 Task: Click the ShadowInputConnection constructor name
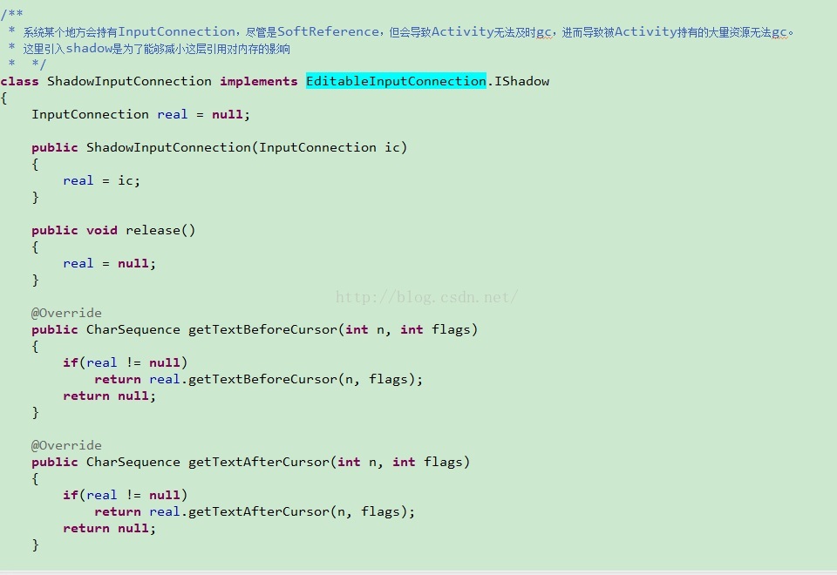pos(168,147)
